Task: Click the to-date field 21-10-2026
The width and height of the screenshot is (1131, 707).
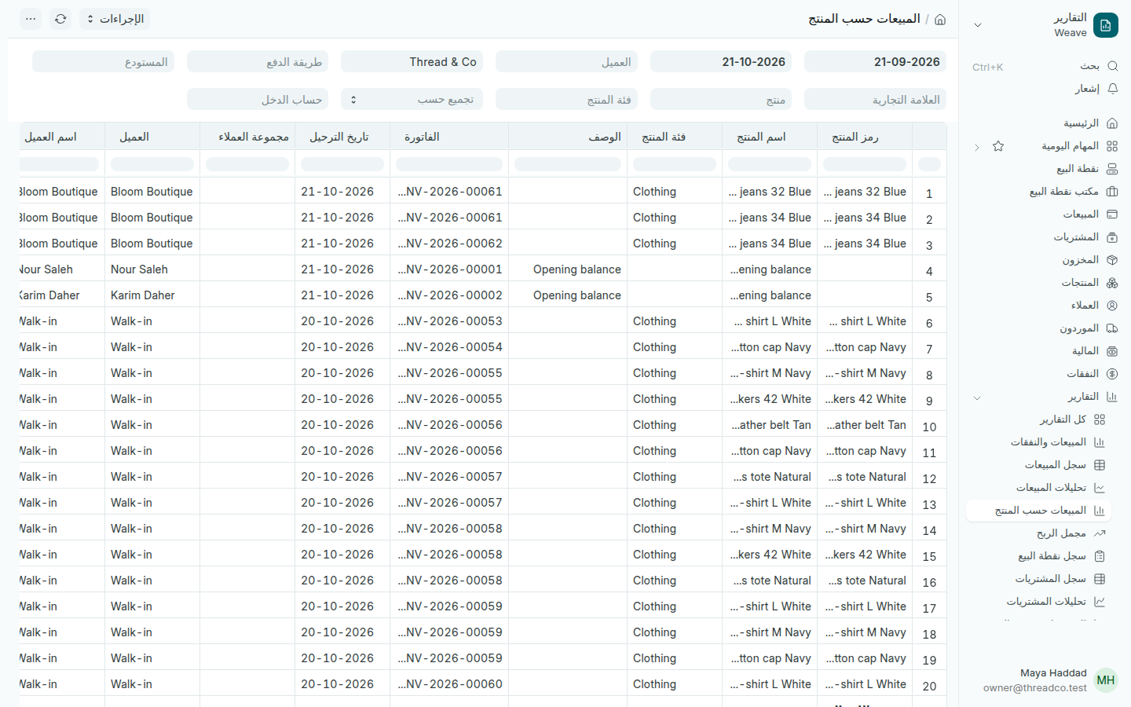Action: click(x=721, y=62)
